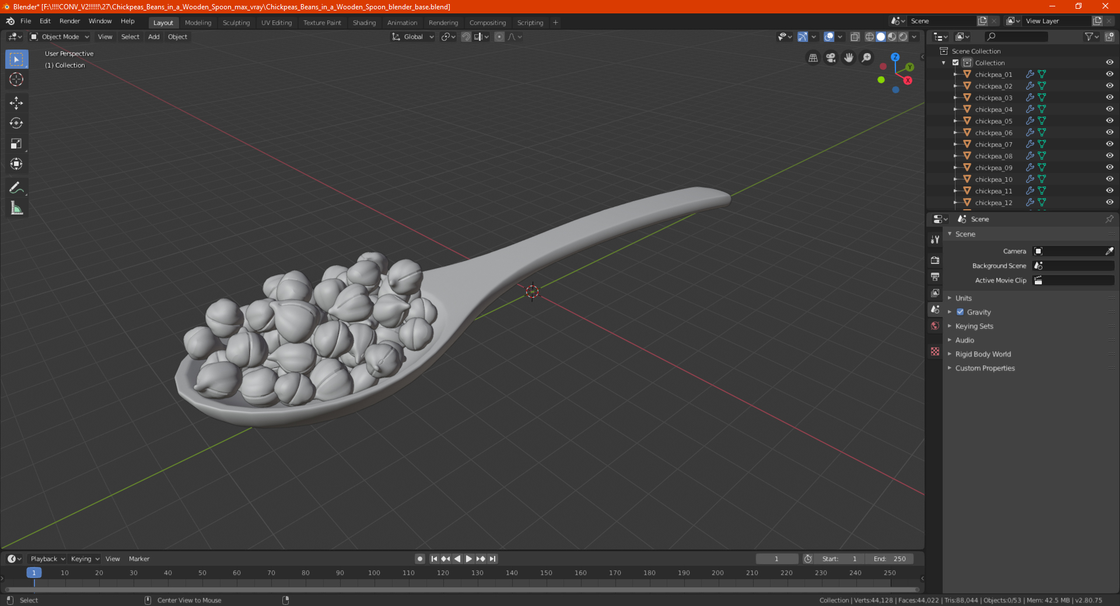The height and width of the screenshot is (606, 1120).
Task: Switch to rendered viewport shading
Action: (x=903, y=37)
